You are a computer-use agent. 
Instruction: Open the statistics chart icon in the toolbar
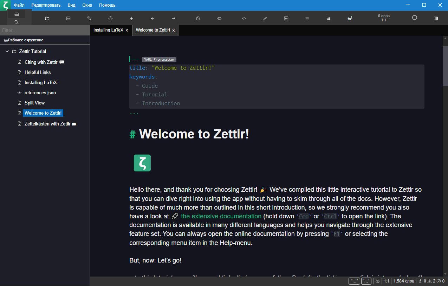(x=68, y=18)
